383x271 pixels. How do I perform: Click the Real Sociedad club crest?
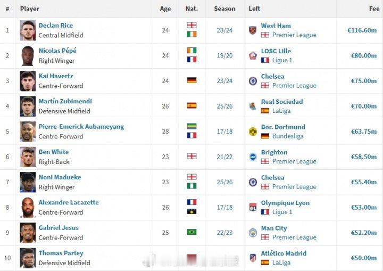[253, 106]
